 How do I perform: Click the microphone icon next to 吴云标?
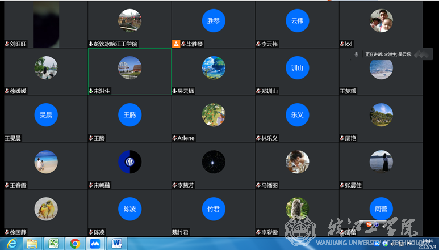click(175, 91)
